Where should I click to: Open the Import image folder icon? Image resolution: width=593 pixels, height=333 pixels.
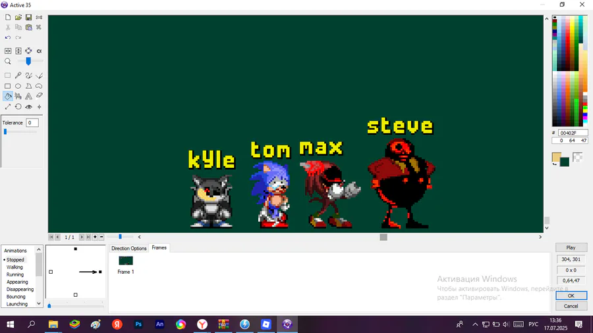[x=18, y=17]
